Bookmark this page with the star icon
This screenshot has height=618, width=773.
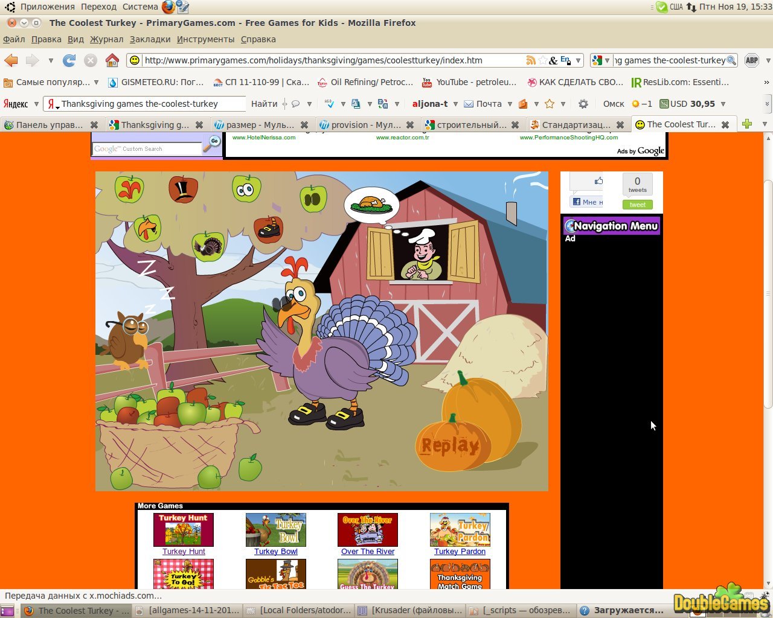tap(543, 60)
